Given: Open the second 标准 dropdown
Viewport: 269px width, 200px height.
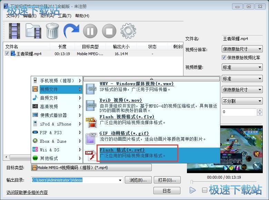Looking at the screenshot, I should pos(242,79).
